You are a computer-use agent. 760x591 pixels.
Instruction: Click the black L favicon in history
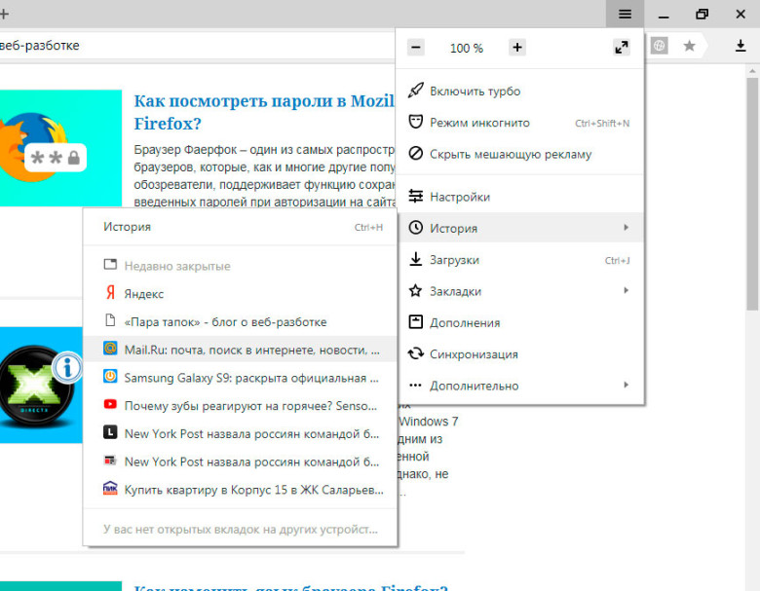pos(110,432)
